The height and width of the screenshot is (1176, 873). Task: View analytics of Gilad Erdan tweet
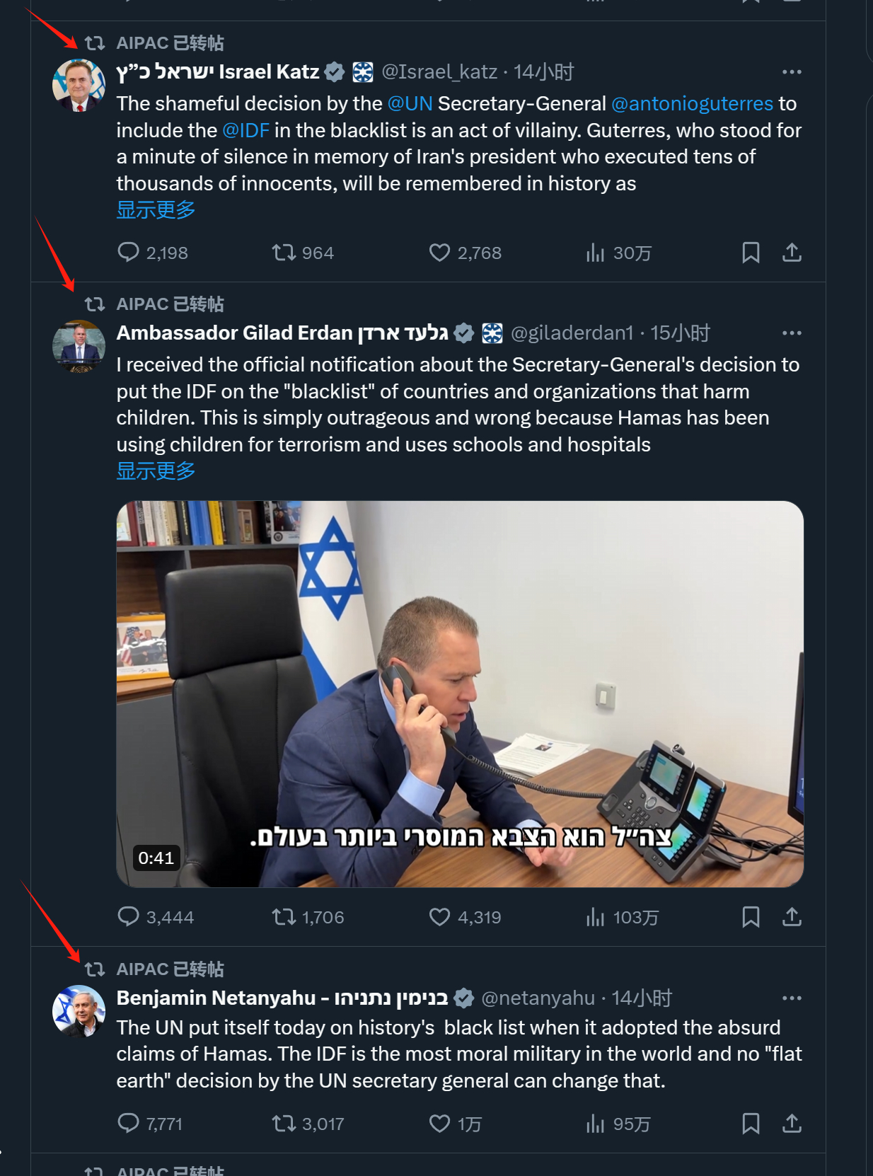tap(595, 917)
